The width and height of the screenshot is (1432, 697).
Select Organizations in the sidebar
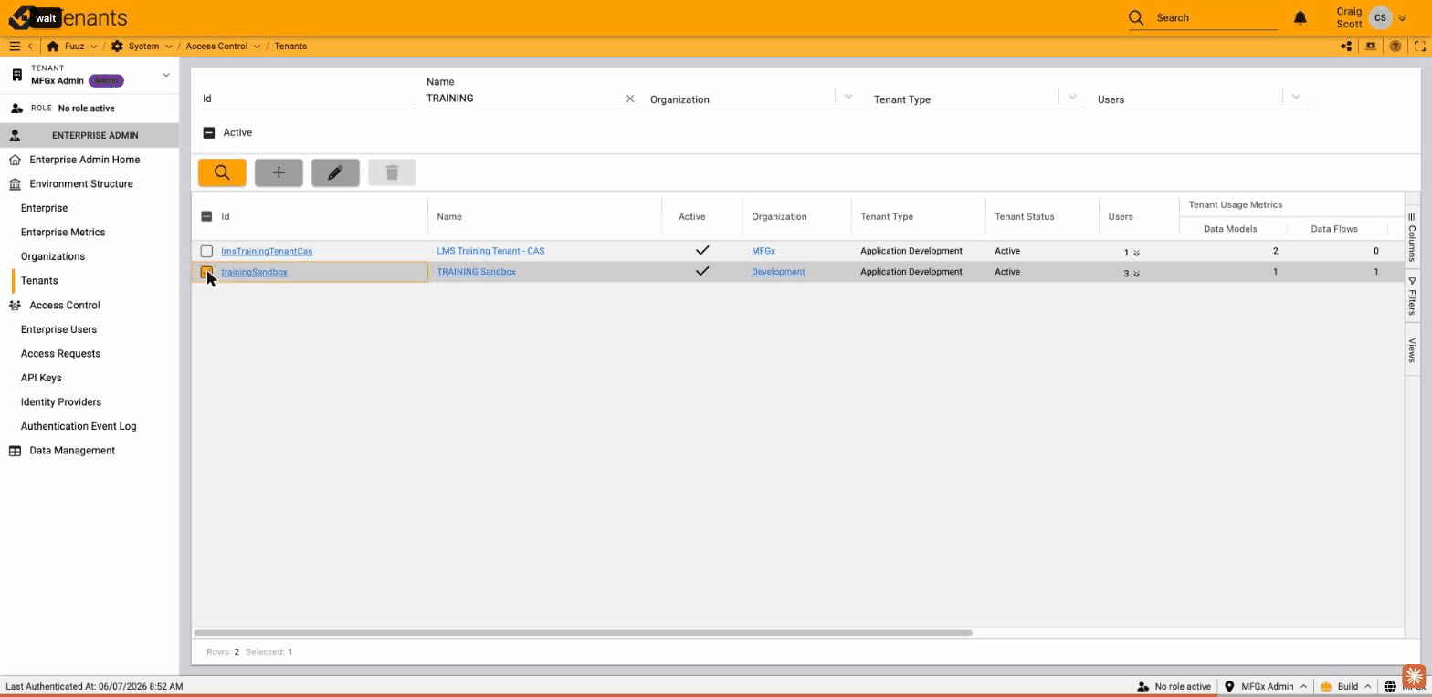pos(53,256)
